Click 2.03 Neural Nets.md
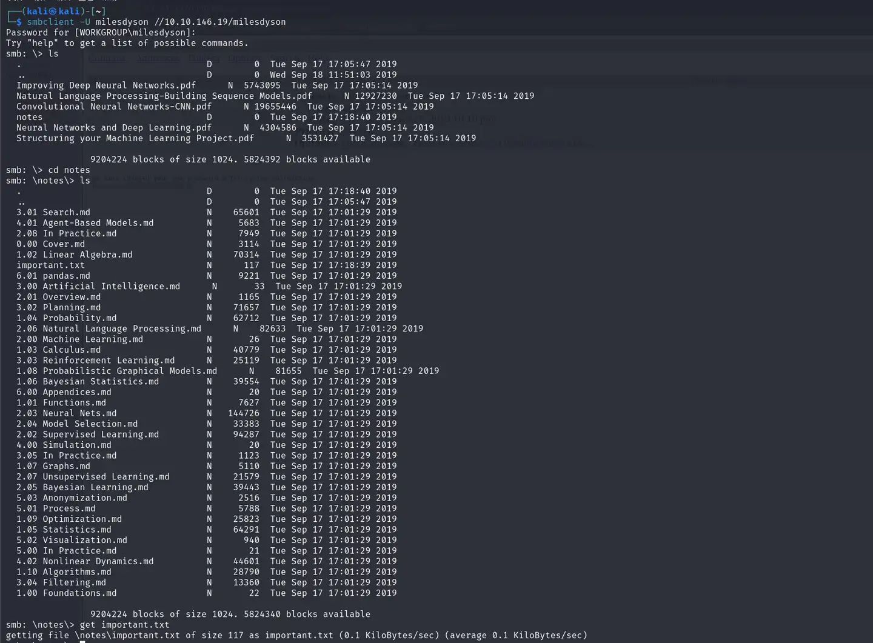This screenshot has width=873, height=643. click(67, 413)
